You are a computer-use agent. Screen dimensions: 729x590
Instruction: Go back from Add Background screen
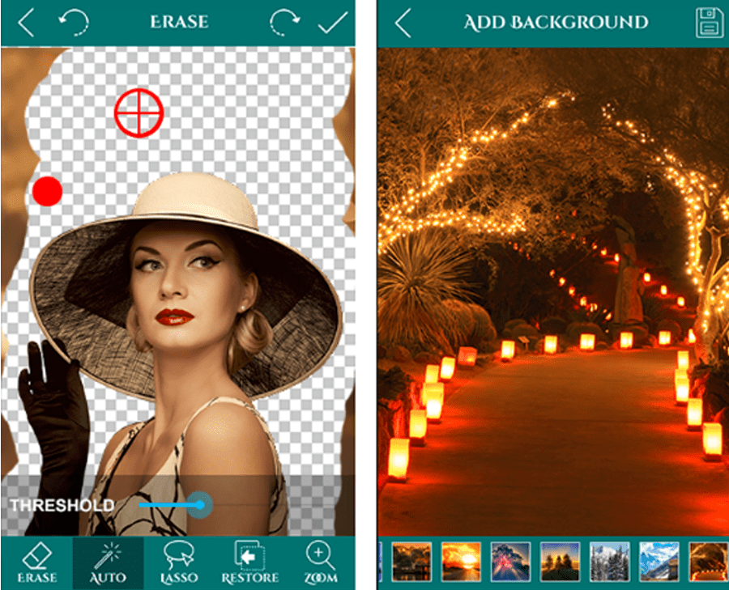pos(403,23)
